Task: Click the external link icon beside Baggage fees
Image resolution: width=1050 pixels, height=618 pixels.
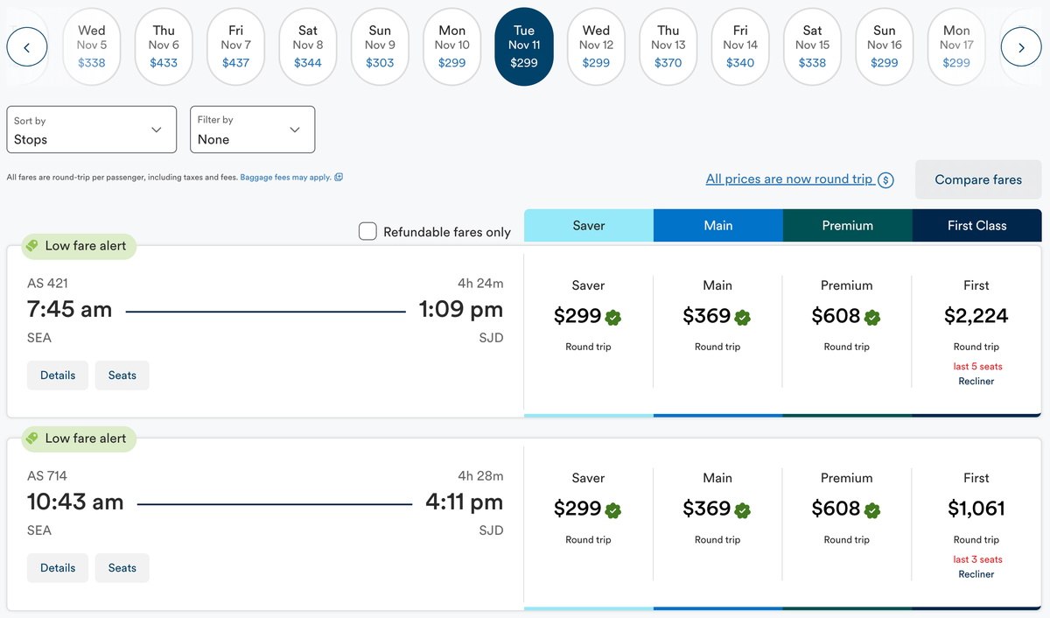Action: coord(339,178)
